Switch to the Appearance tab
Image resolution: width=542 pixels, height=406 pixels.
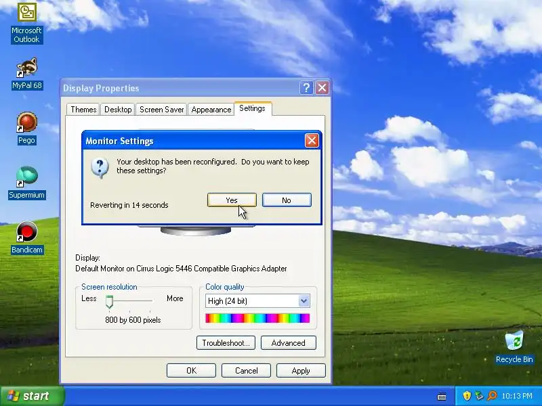211,110
